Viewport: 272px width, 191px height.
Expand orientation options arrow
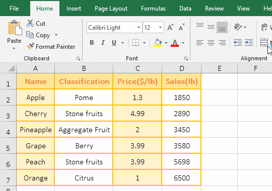click(245, 27)
